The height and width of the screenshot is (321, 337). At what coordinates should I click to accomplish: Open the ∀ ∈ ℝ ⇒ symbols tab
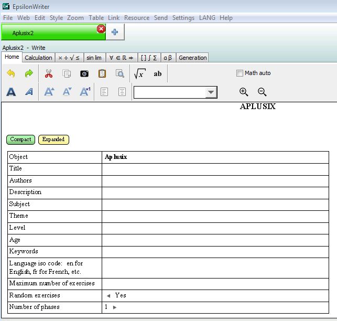tap(122, 58)
